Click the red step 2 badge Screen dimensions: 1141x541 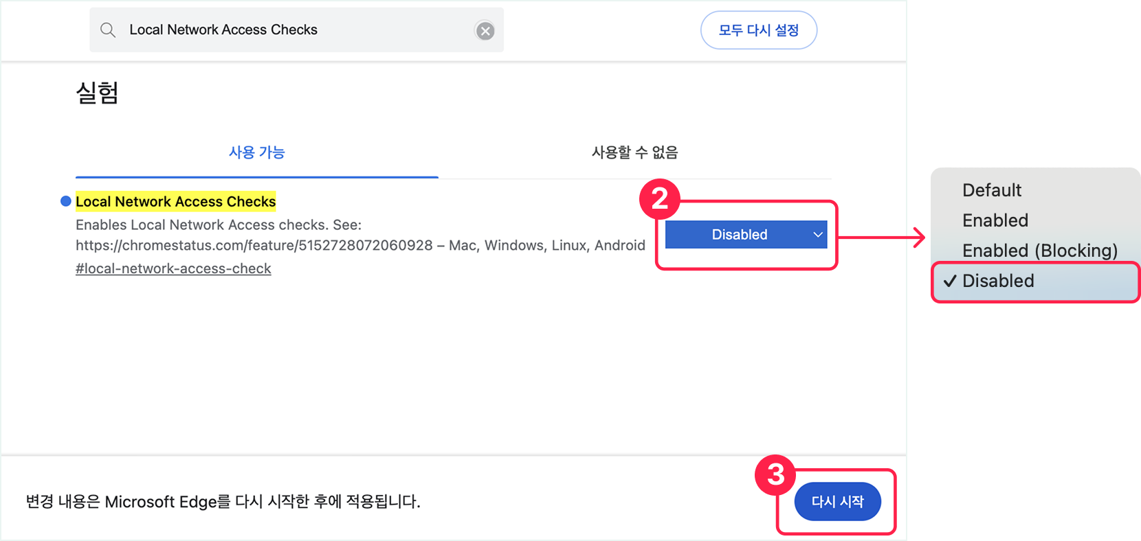[659, 199]
